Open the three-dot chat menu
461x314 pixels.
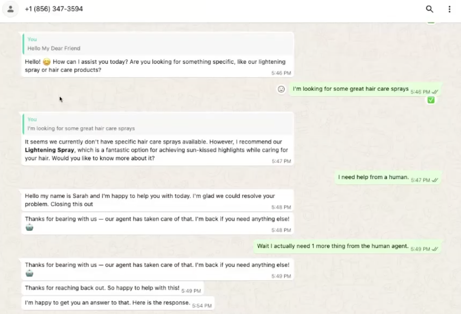pyautogui.click(x=449, y=9)
